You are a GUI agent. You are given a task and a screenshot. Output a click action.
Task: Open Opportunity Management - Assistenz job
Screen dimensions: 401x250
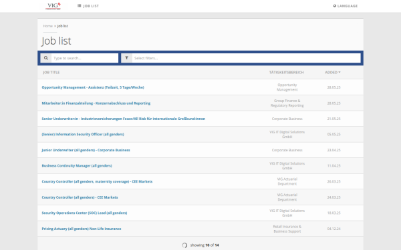coord(93,87)
